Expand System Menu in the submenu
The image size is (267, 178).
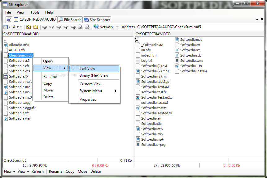(x=94, y=91)
